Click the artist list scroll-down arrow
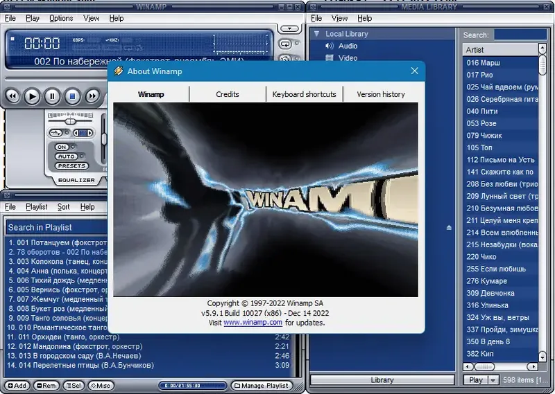The image size is (555, 394). 542,357
